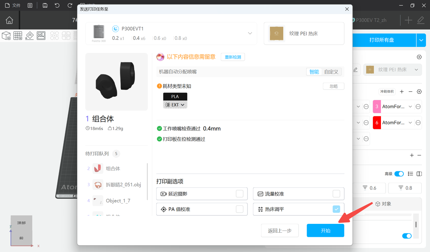Click the 忽略 ignore button
Image resolution: width=430 pixels, height=252 pixels.
[x=334, y=86]
